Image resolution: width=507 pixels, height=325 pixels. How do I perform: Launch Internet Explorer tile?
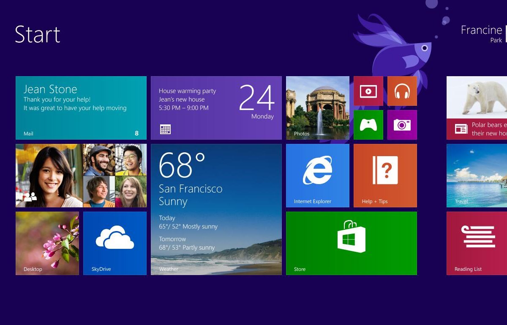tap(317, 176)
